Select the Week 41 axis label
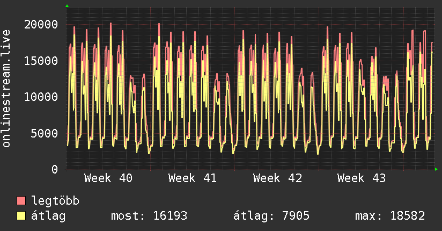Screen dimensions: 442x231 click(x=193, y=178)
